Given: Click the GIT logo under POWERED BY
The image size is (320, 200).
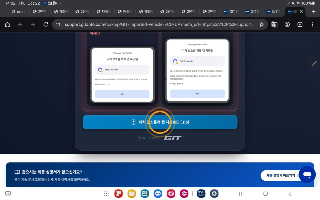Looking at the screenshot, I should click(173, 138).
